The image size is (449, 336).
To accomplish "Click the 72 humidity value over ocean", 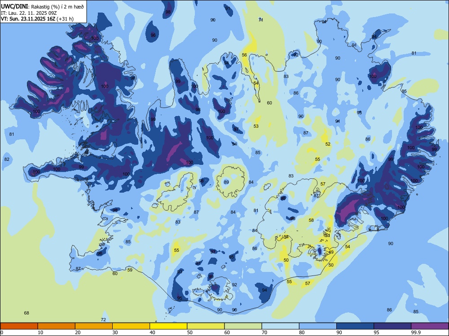I will [x=103, y=320].
